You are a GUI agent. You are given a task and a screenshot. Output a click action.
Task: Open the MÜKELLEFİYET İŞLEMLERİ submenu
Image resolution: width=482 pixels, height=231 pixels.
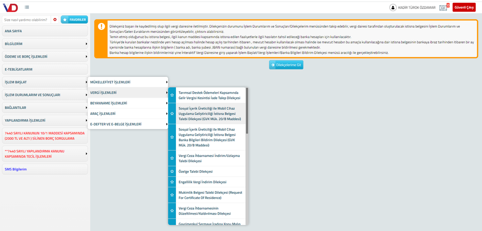tap(128, 82)
